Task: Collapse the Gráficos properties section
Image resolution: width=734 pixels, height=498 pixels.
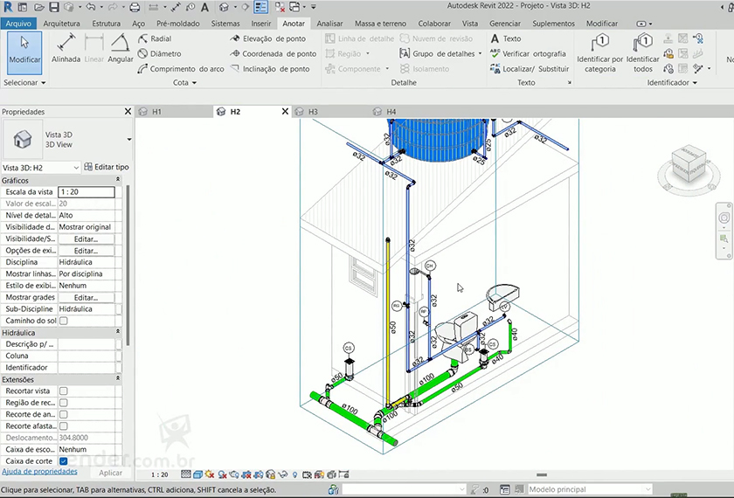Action: tap(118, 180)
